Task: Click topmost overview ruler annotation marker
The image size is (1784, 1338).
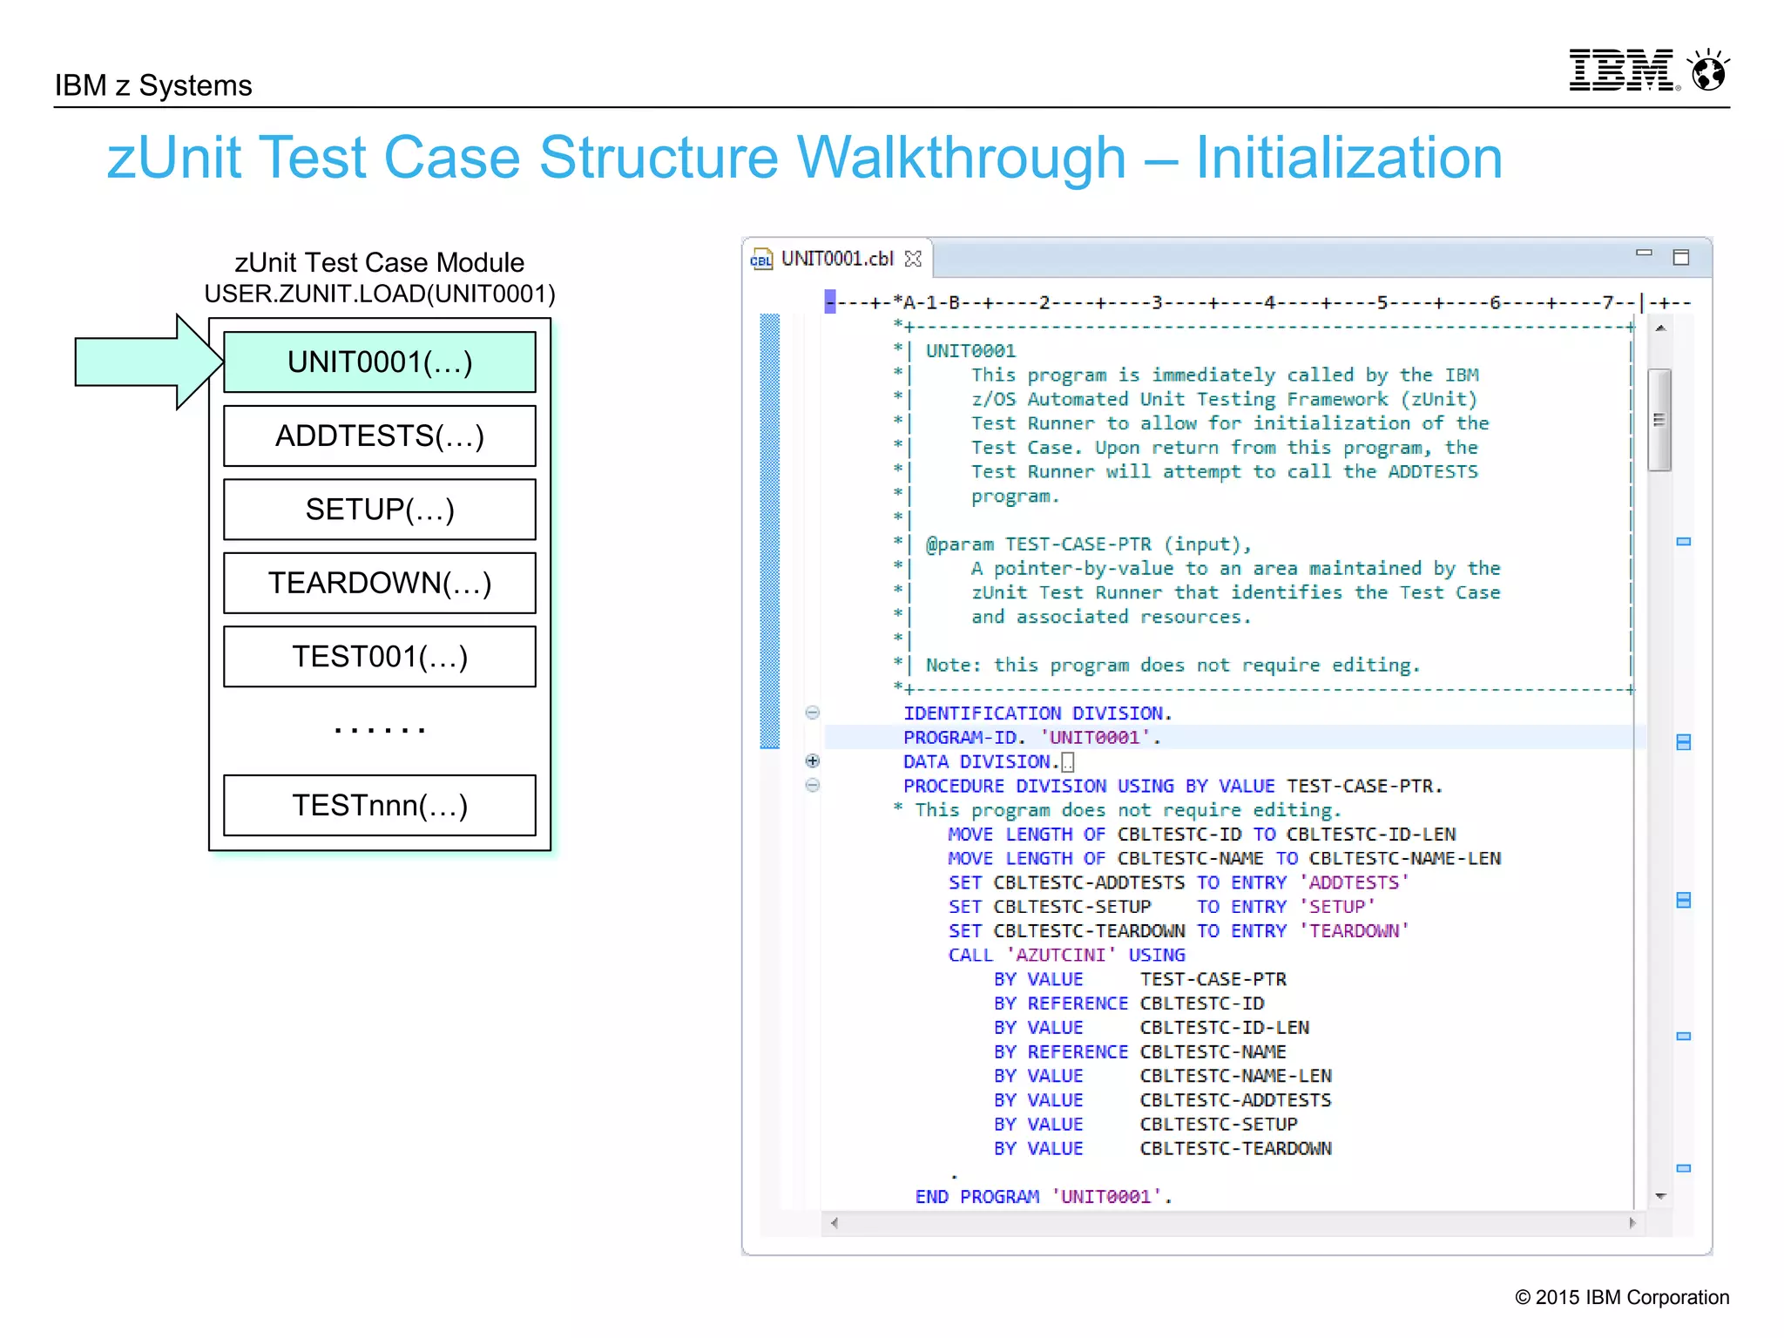Action: pyautogui.click(x=1684, y=542)
